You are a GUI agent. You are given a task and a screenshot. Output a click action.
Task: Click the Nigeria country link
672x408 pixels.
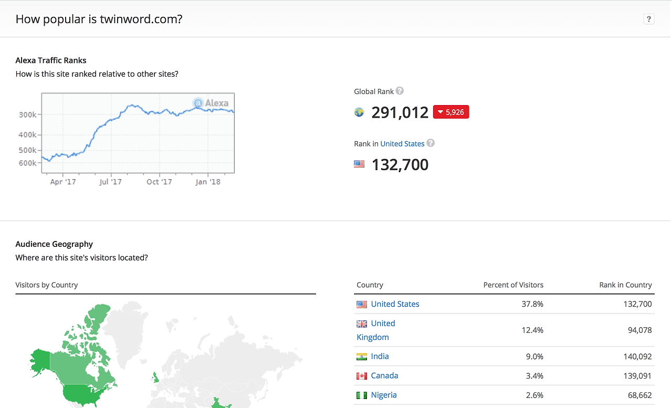coord(384,395)
